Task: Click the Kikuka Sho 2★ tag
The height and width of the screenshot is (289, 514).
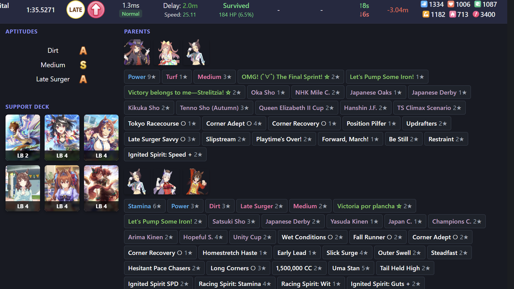Action: coord(149,108)
